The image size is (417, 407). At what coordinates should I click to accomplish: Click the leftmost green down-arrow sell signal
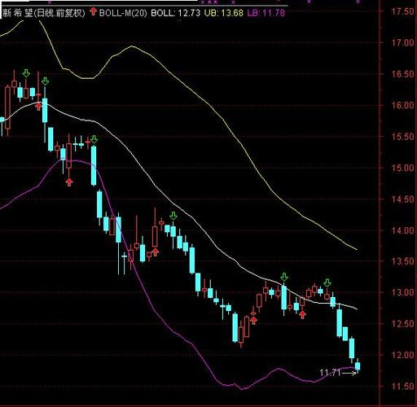pos(26,73)
